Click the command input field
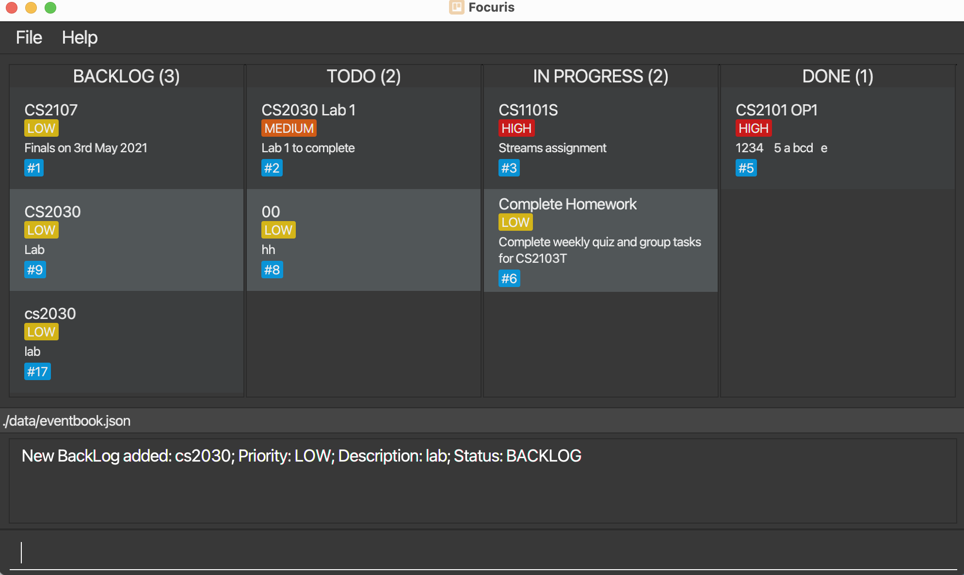 pos(483,552)
